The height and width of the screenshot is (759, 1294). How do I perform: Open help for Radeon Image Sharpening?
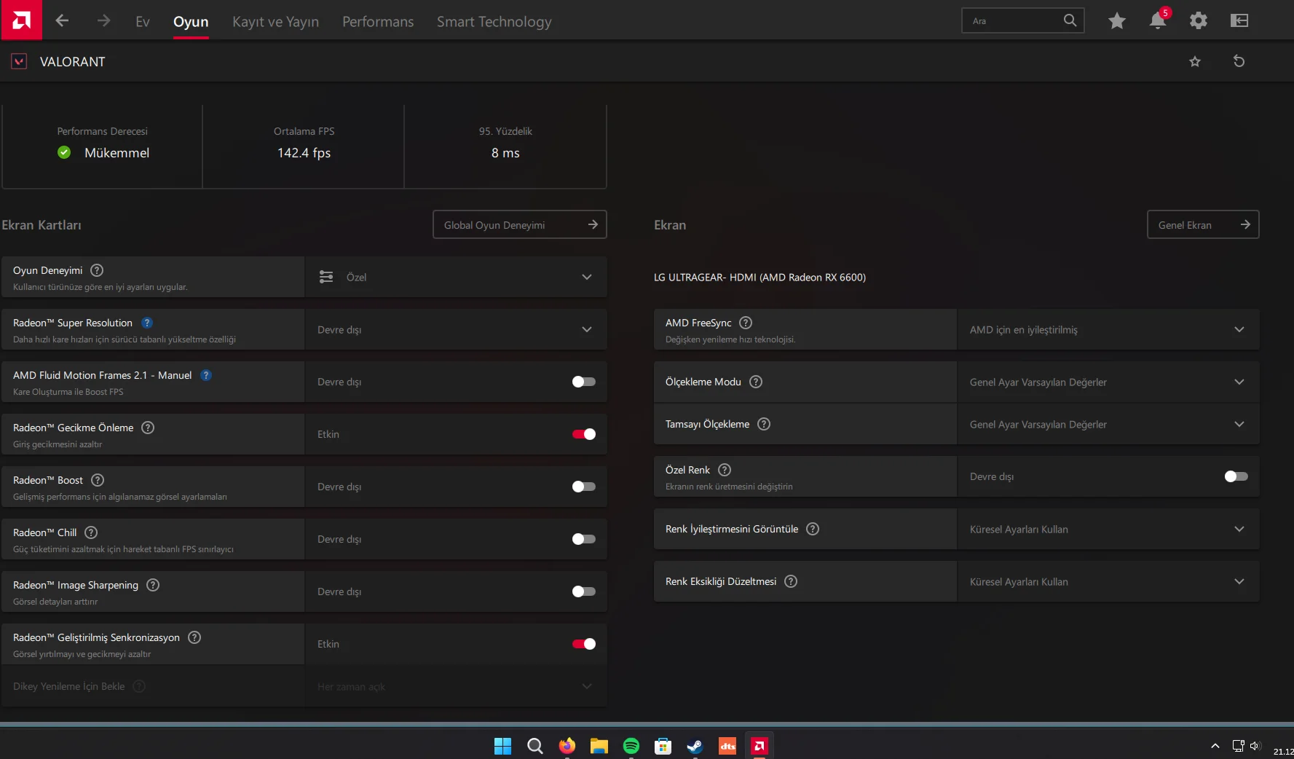[153, 585]
